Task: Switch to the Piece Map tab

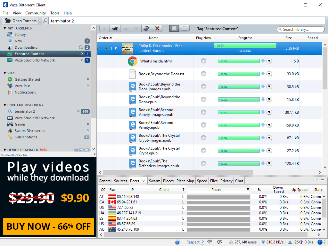Action: click(185, 181)
